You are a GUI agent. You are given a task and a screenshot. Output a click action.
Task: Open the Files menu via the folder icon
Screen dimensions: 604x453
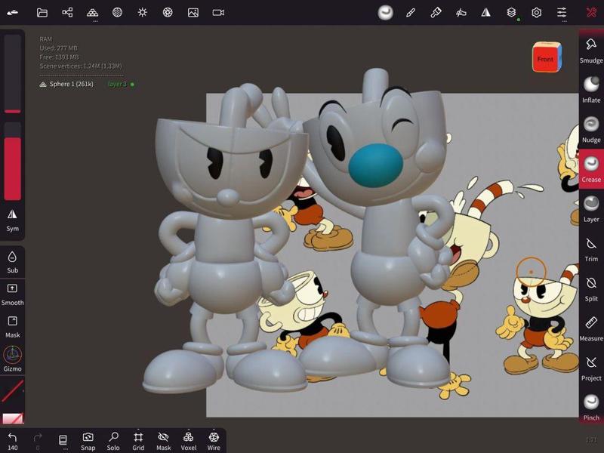coord(44,12)
